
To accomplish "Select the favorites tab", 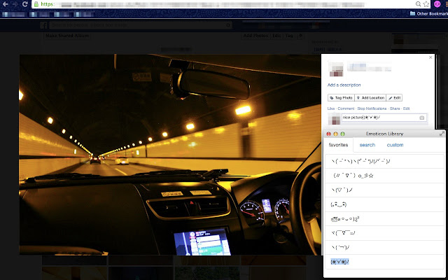I will point(338,145).
